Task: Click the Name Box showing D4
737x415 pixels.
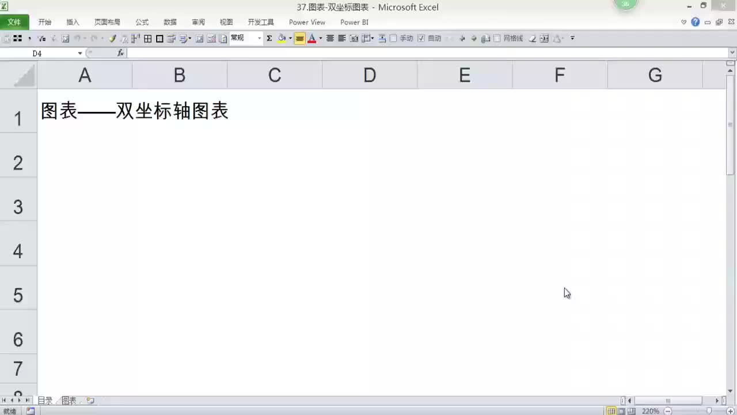Action: pyautogui.click(x=37, y=53)
